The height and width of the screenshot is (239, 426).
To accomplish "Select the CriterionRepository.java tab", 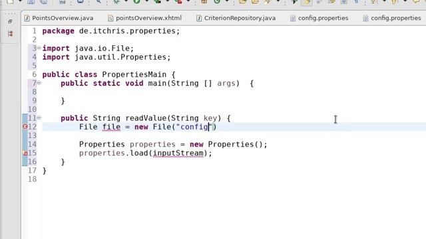I will 236,18.
